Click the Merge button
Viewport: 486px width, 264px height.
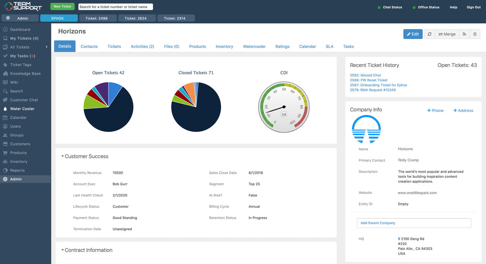[x=447, y=34]
